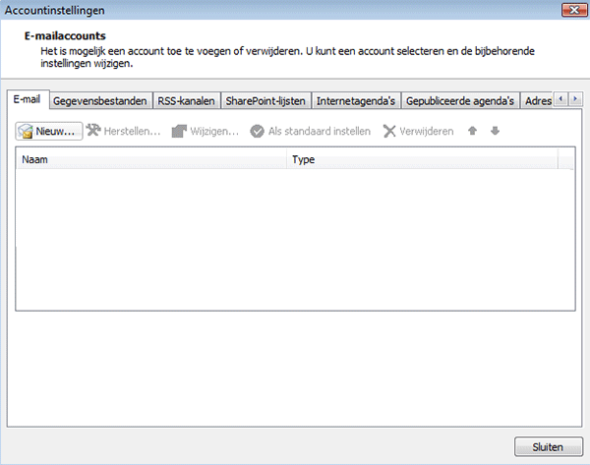Screen dimensions: 590x465
Task: Show the Gepubliceerde agenda's tab
Action: (x=460, y=100)
